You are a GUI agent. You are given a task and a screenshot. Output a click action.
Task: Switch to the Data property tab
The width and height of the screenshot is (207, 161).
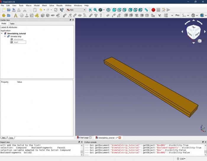(x=11, y=138)
